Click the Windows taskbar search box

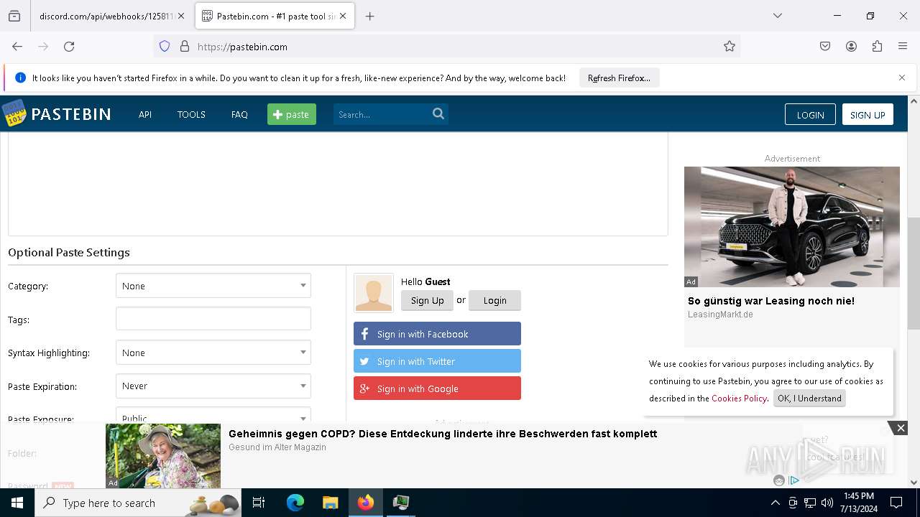pyautogui.click(x=138, y=503)
